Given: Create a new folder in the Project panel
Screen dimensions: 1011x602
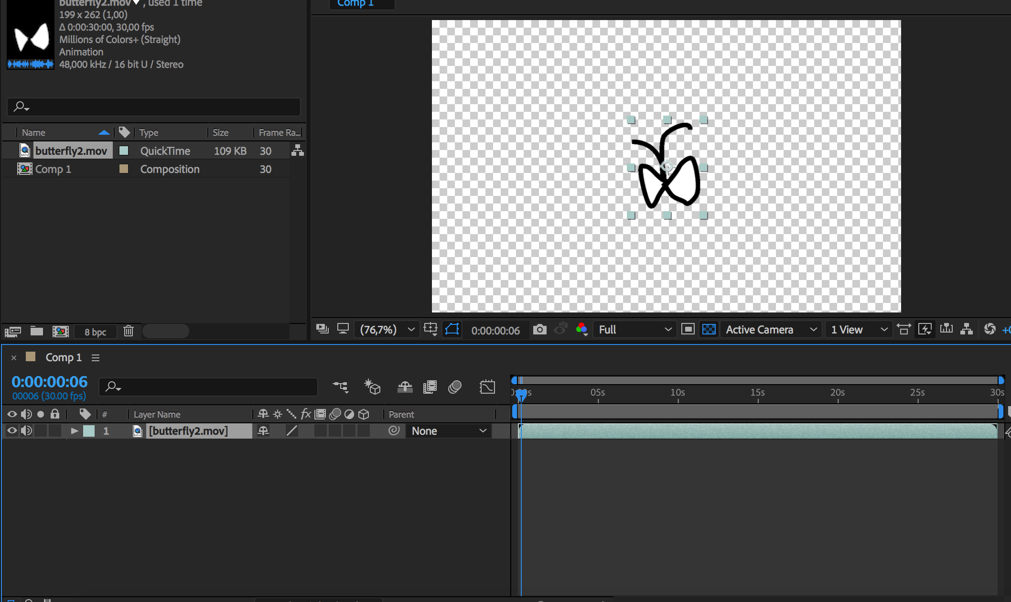Looking at the screenshot, I should 37,331.
